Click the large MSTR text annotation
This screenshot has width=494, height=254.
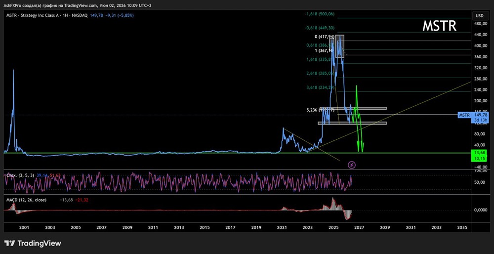tap(439, 27)
